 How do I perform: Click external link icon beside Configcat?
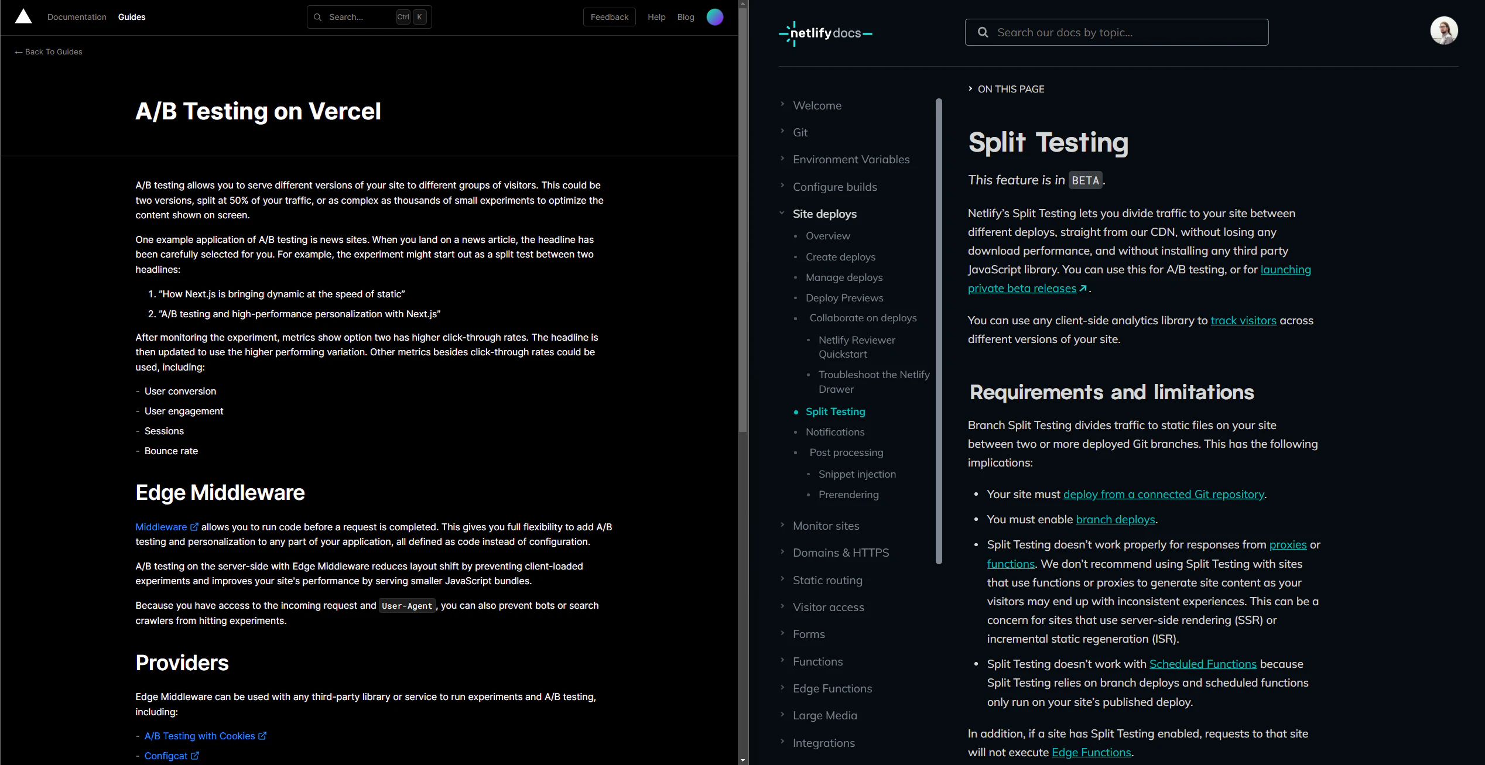coord(195,756)
